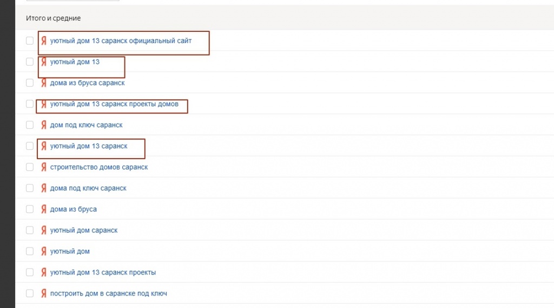Check the box for 'уютный дом 13 саранск'
The height and width of the screenshot is (308, 554).
(30, 146)
